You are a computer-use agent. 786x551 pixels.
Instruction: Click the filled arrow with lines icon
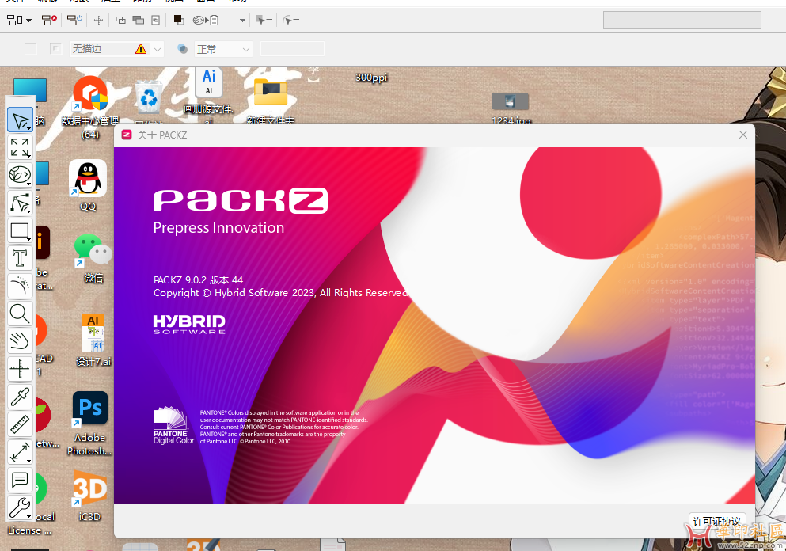point(264,20)
